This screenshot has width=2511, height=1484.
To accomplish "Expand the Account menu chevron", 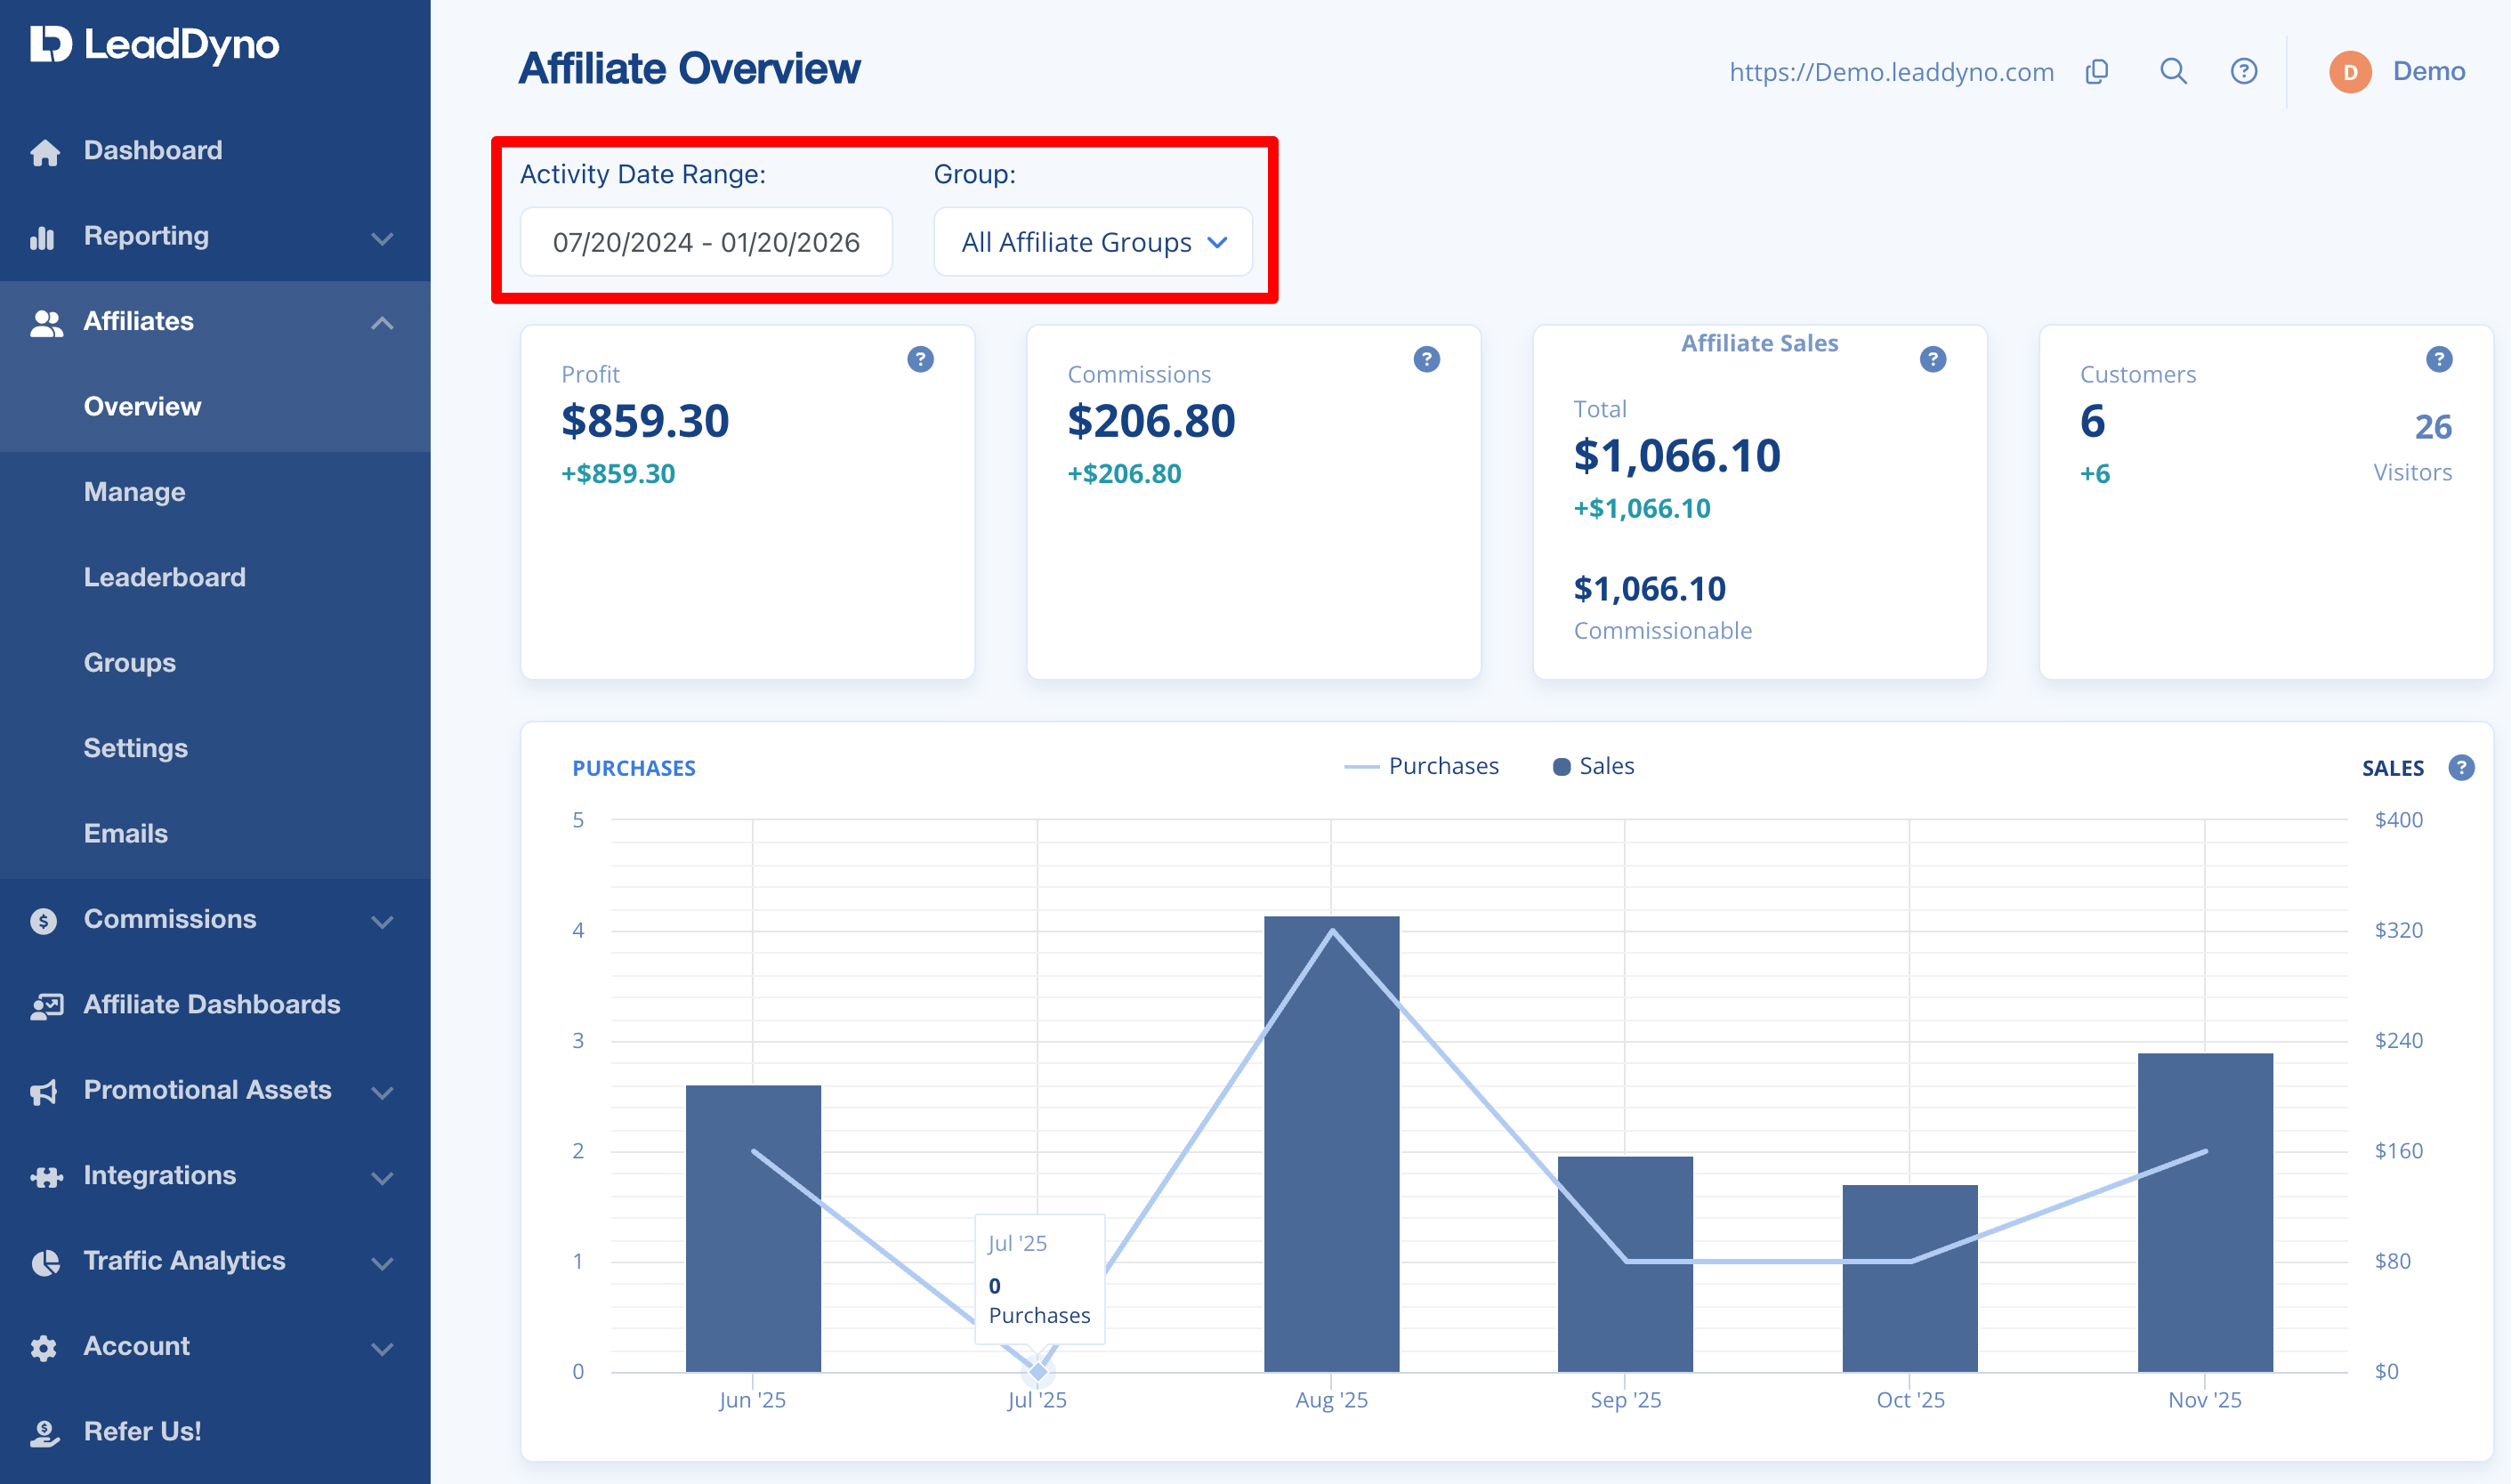I will click(x=382, y=1348).
